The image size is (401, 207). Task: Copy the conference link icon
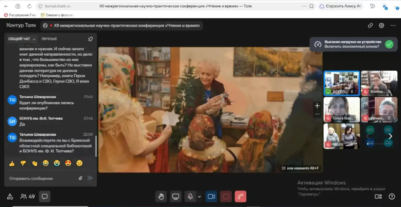(371, 26)
